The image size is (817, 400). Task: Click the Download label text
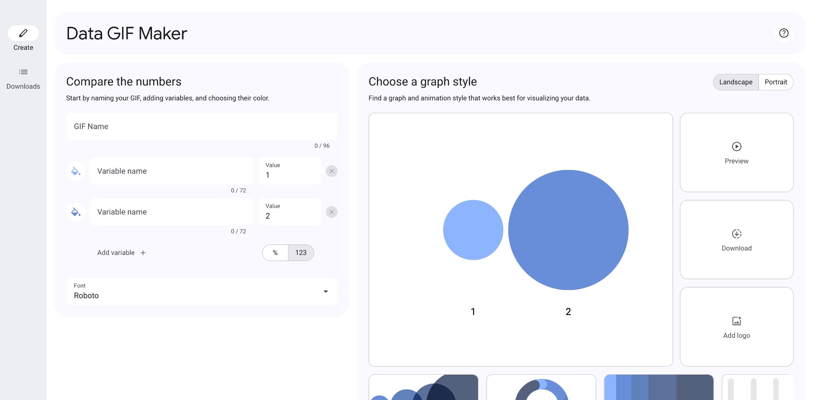pyautogui.click(x=737, y=248)
